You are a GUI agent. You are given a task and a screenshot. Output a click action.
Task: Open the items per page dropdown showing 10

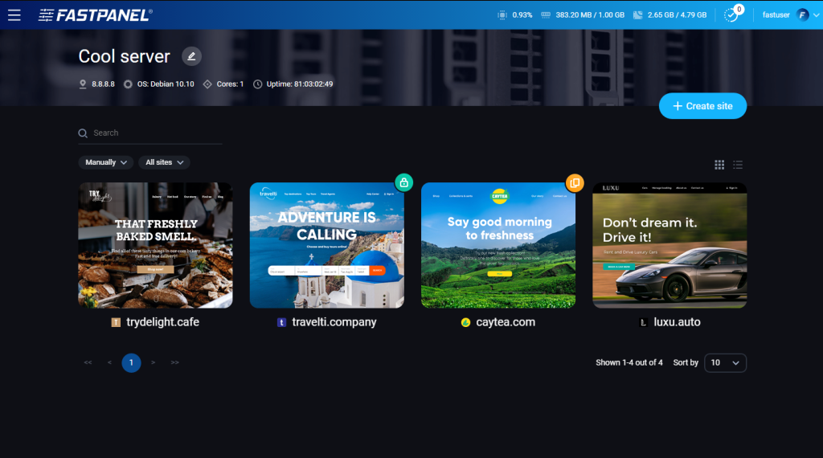click(x=725, y=362)
